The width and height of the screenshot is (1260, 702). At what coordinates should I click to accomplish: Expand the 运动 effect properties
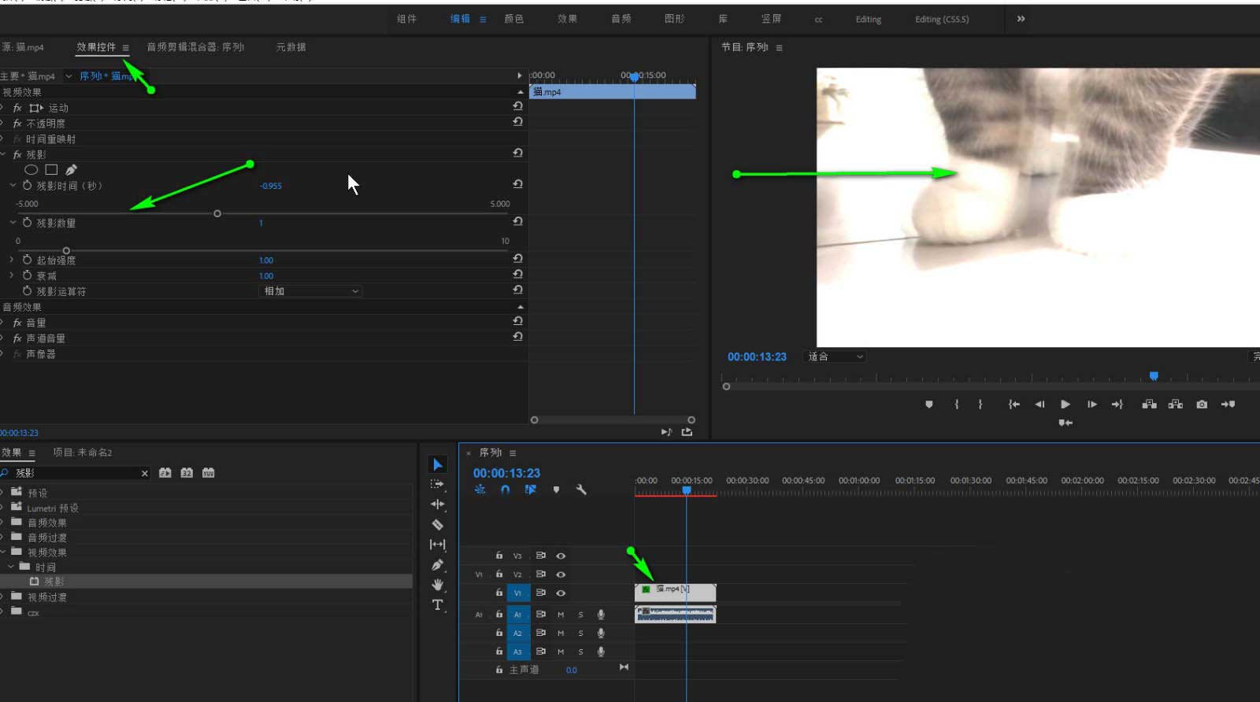click(x=3, y=108)
